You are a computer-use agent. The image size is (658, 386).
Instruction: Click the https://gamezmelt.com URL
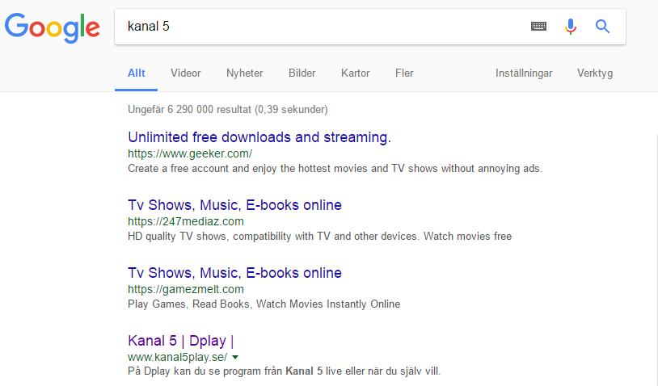(186, 289)
